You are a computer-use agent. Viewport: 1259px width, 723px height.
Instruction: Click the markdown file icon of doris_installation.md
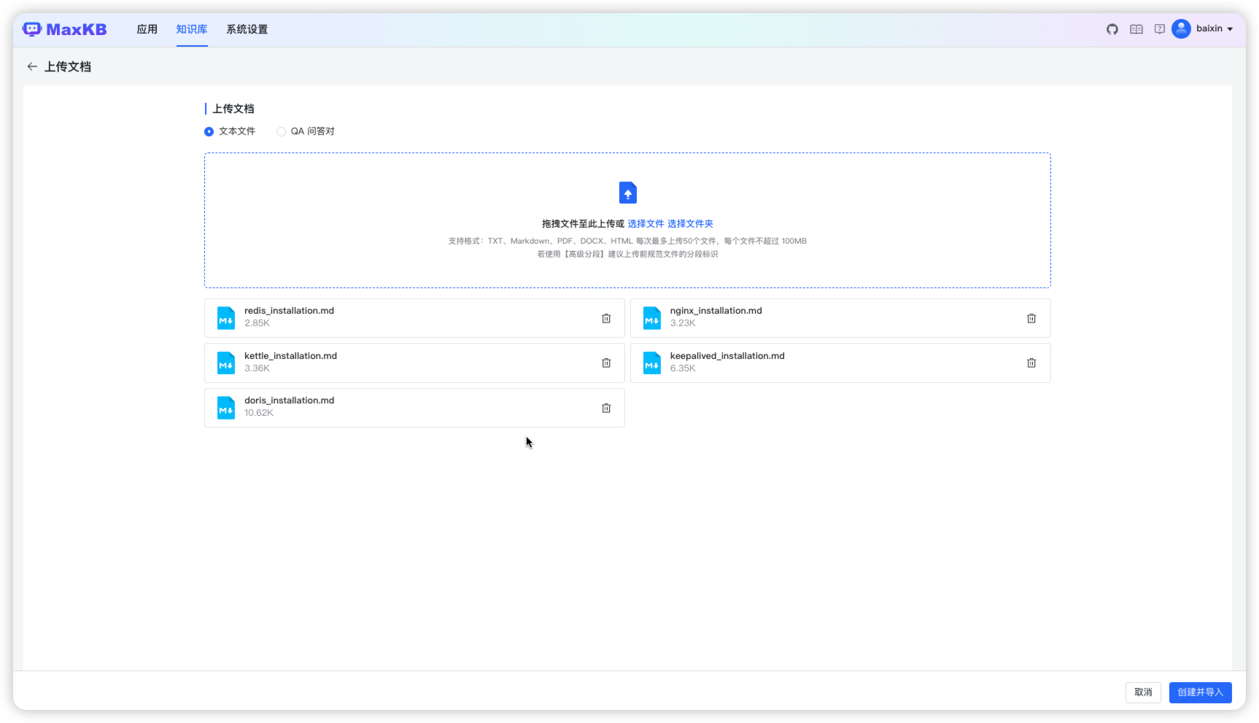tap(225, 408)
